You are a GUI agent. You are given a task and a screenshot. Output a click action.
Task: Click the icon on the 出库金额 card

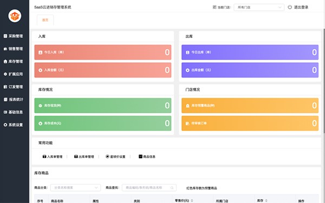point(187,70)
